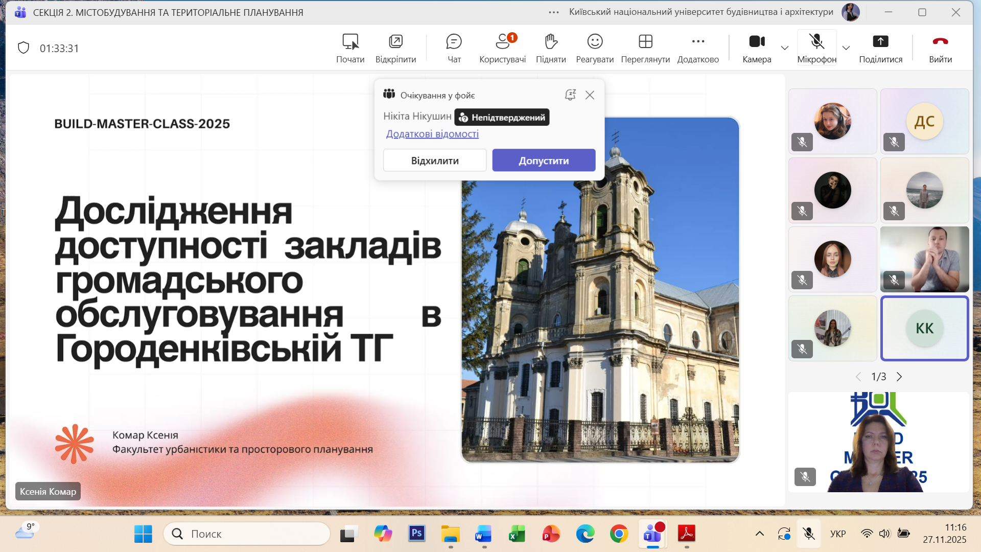Image resolution: width=981 pixels, height=552 pixels.
Task: Select the KK participant tile
Action: [924, 329]
